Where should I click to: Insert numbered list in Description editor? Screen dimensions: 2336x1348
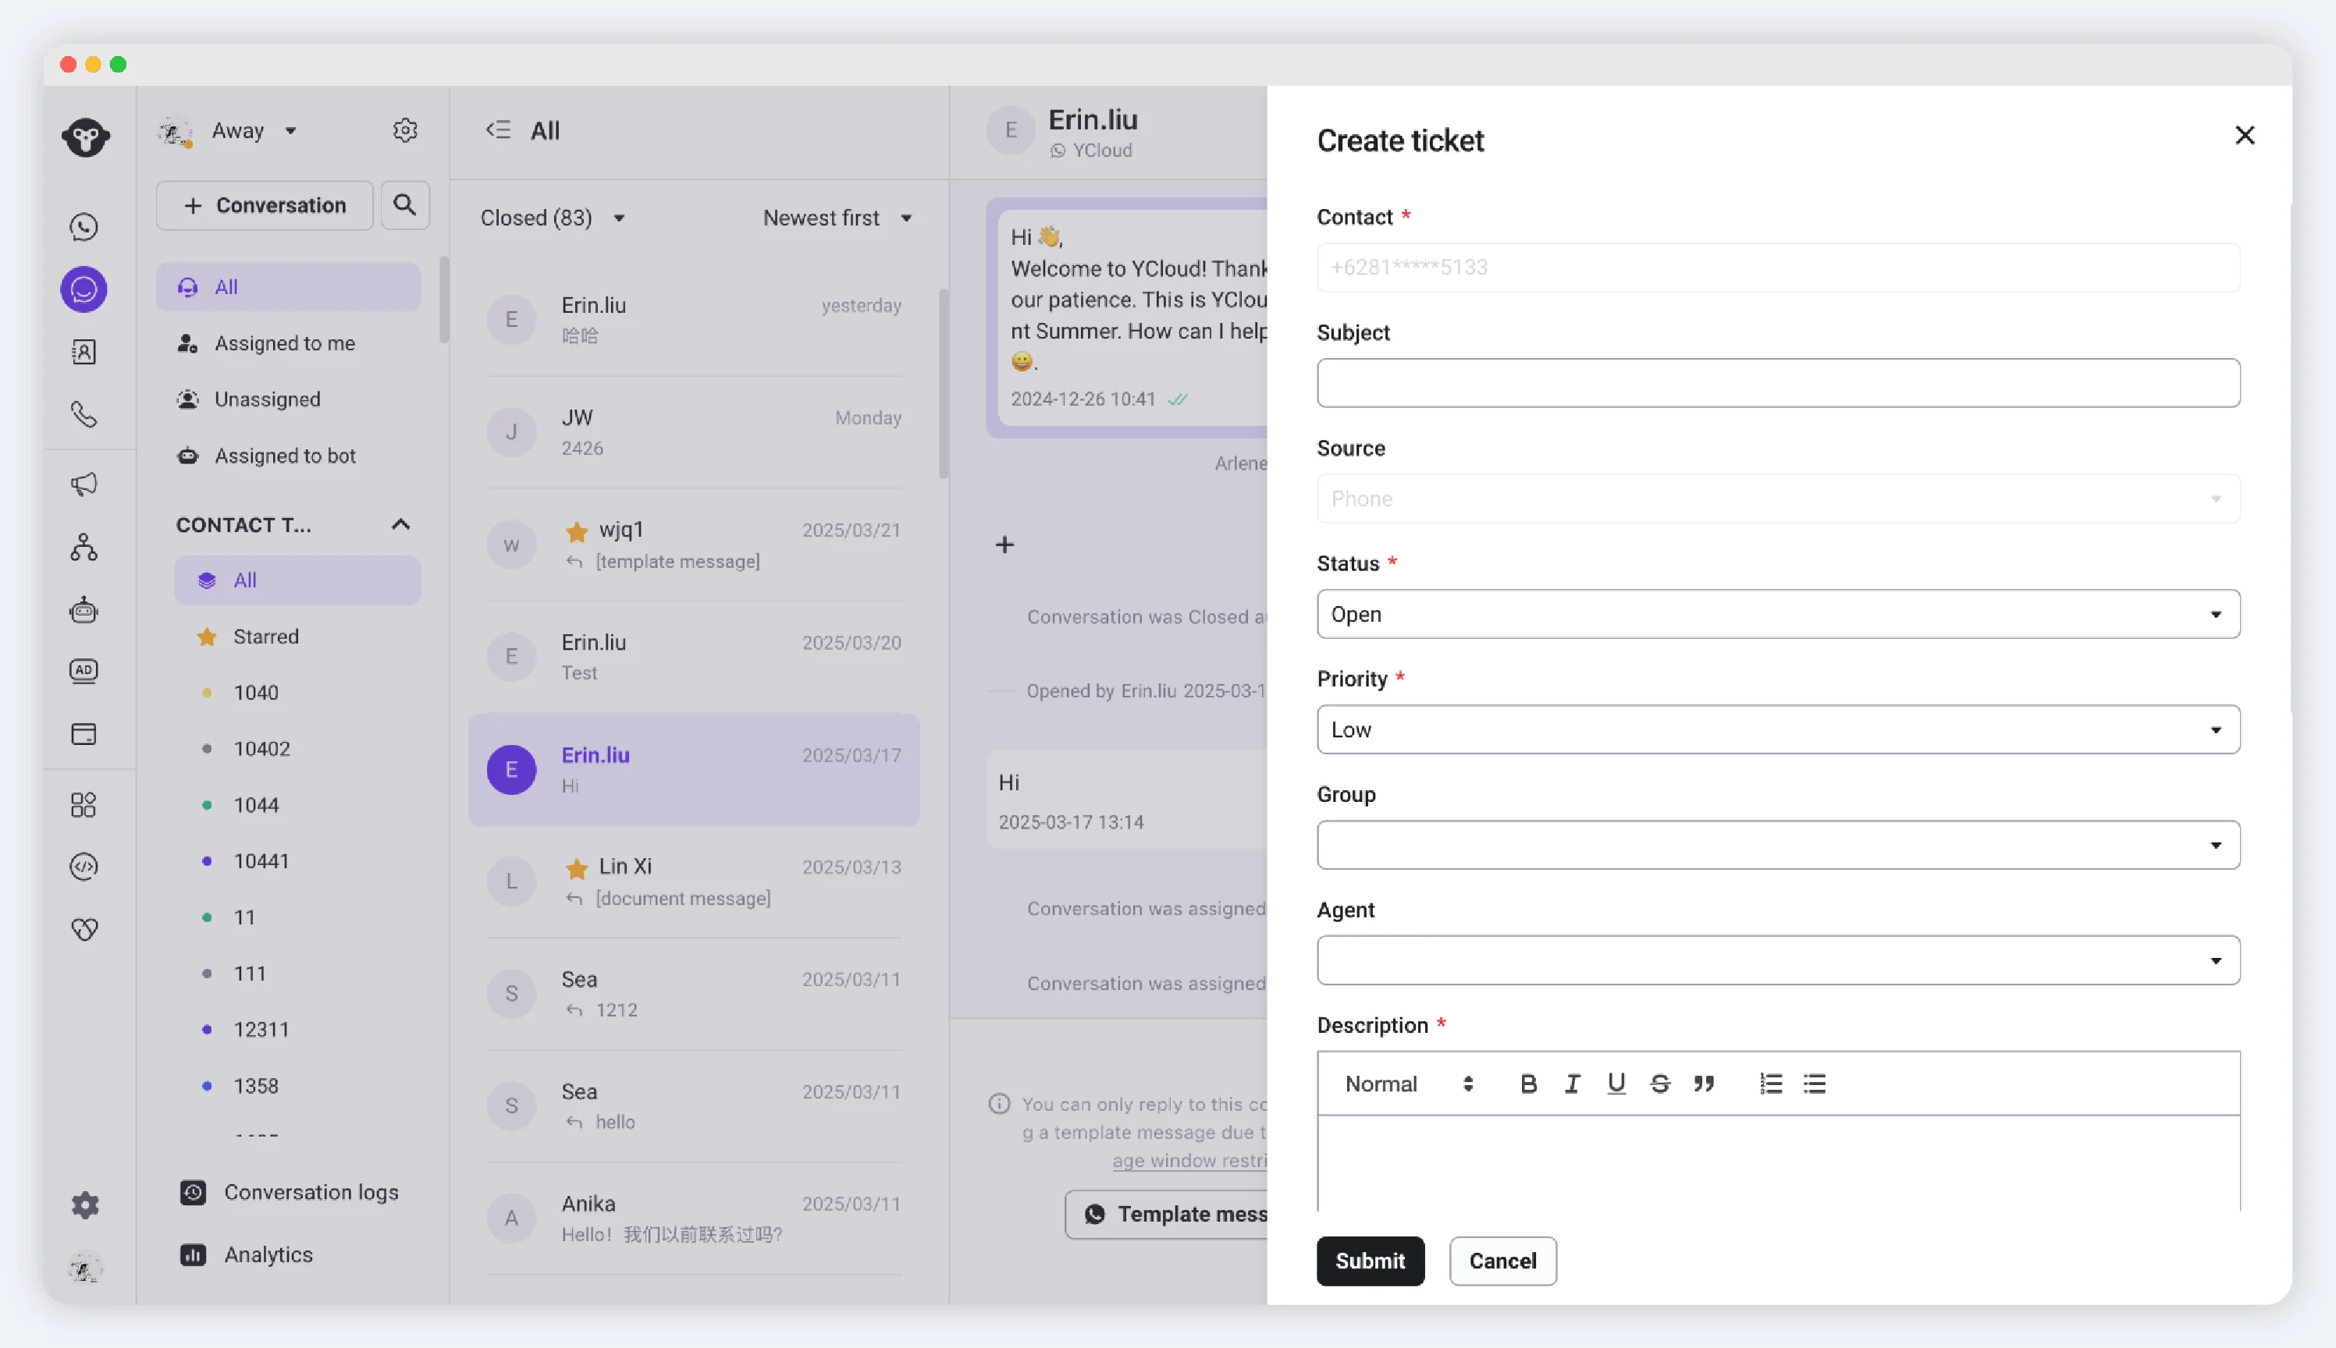(x=1771, y=1084)
